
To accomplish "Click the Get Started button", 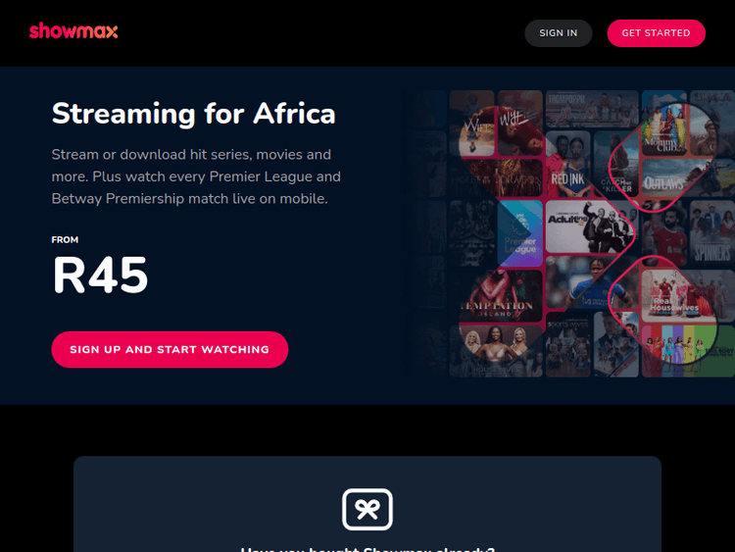I will pos(656,33).
